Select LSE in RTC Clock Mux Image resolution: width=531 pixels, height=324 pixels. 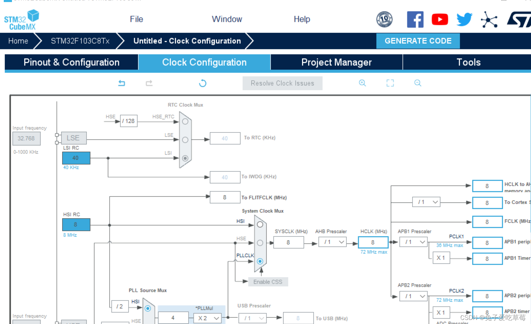(185, 140)
